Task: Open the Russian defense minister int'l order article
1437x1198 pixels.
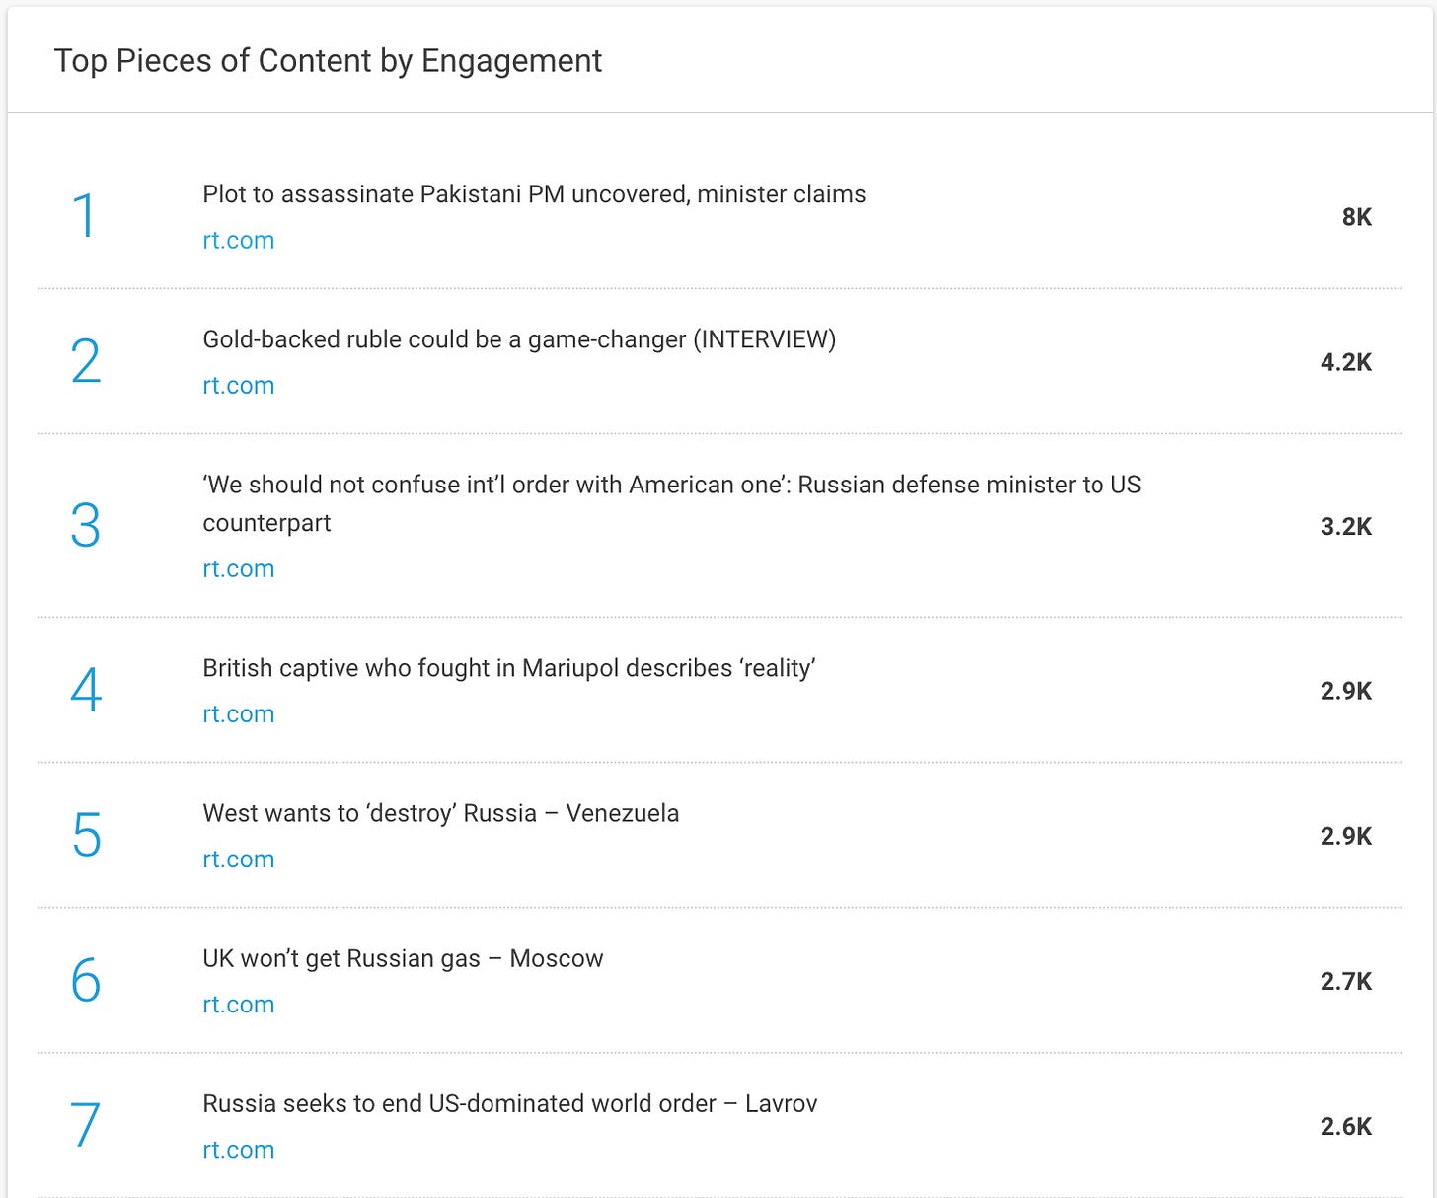Action: coord(671,503)
